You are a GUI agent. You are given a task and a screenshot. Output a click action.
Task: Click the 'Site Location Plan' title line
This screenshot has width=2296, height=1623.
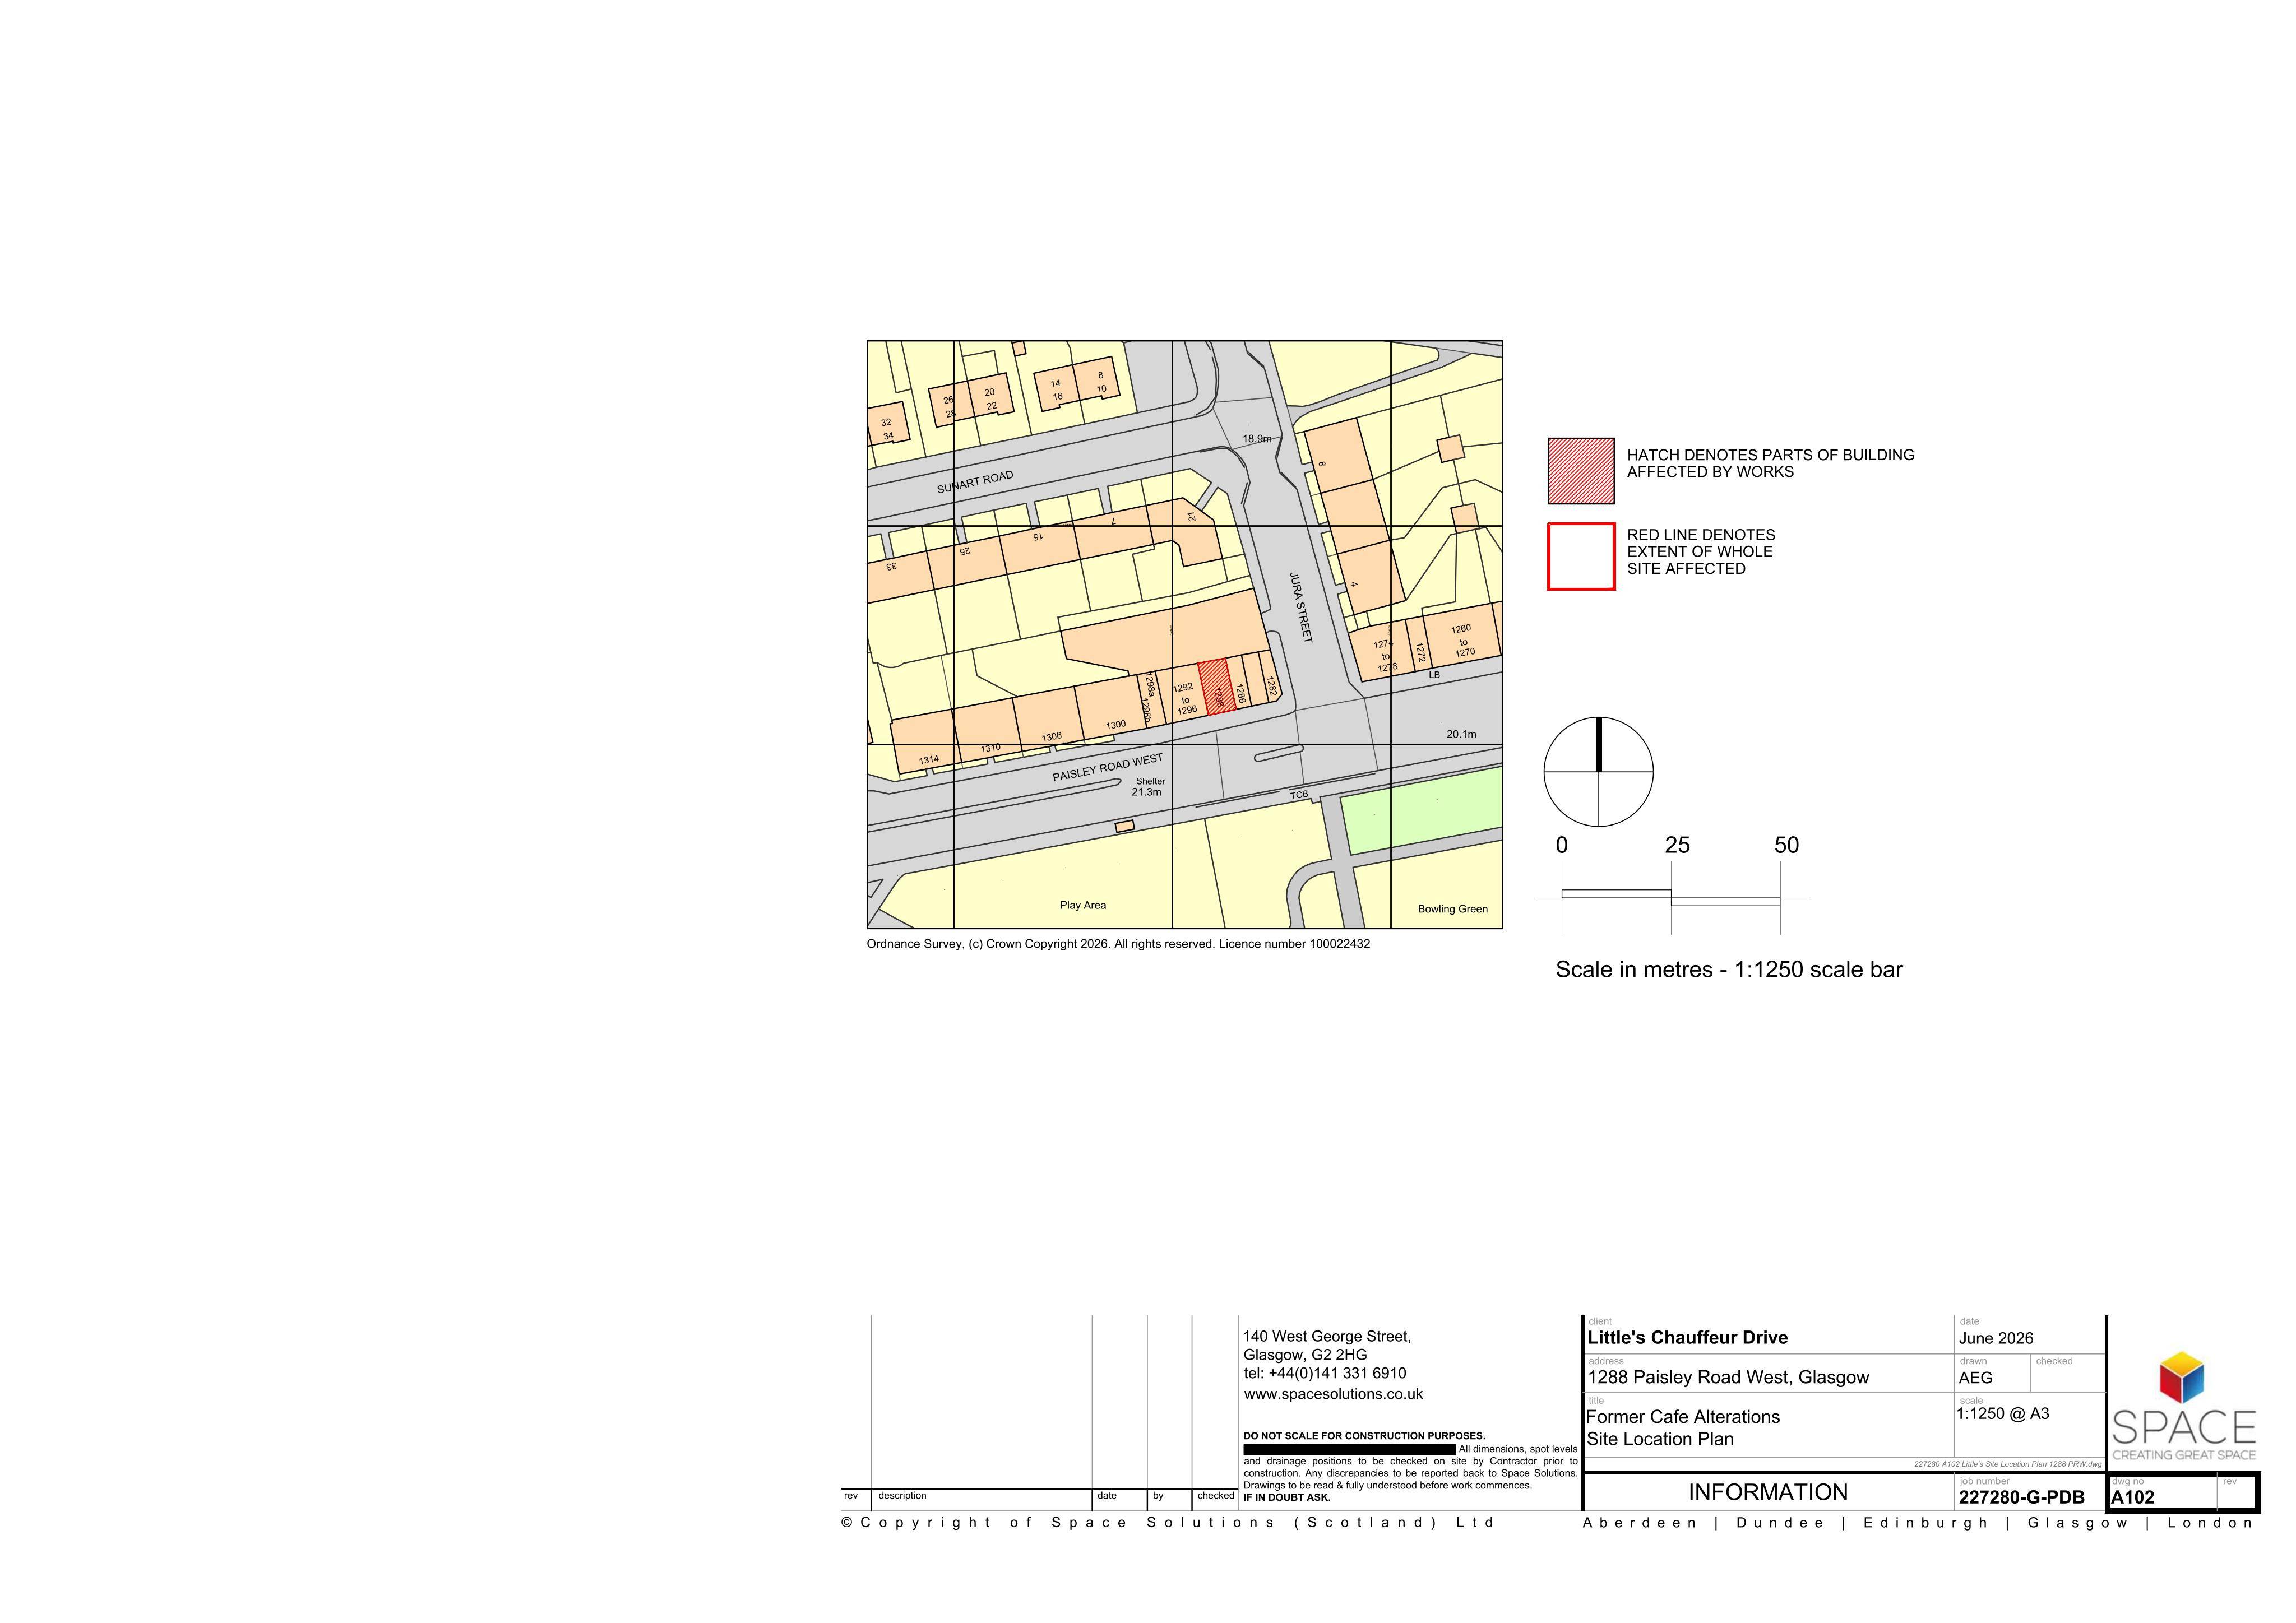coord(1660,1439)
